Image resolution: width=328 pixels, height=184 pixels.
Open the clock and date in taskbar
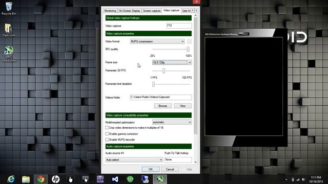[x=316, y=179]
